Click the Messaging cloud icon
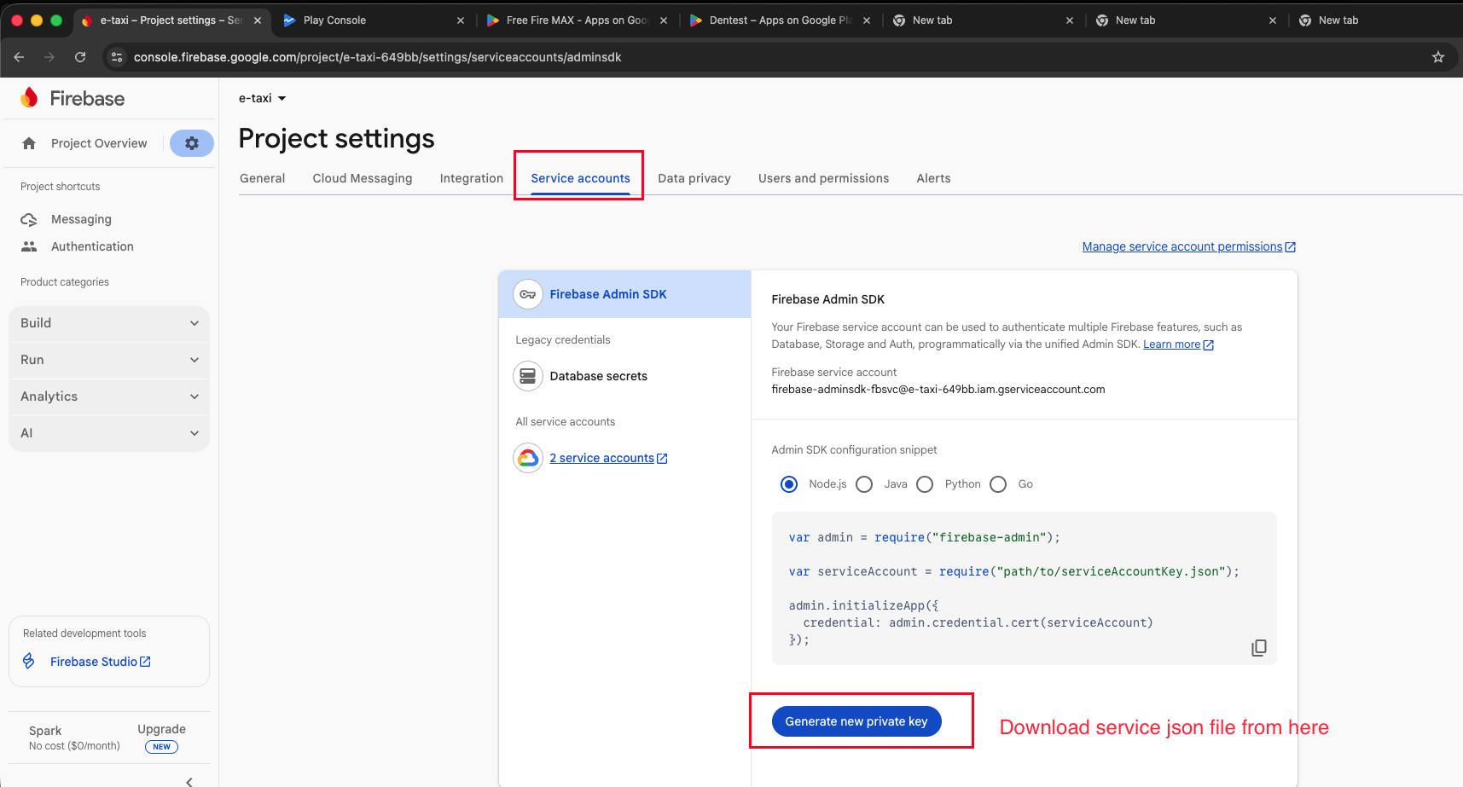Viewport: 1463px width, 787px height. pyautogui.click(x=29, y=219)
